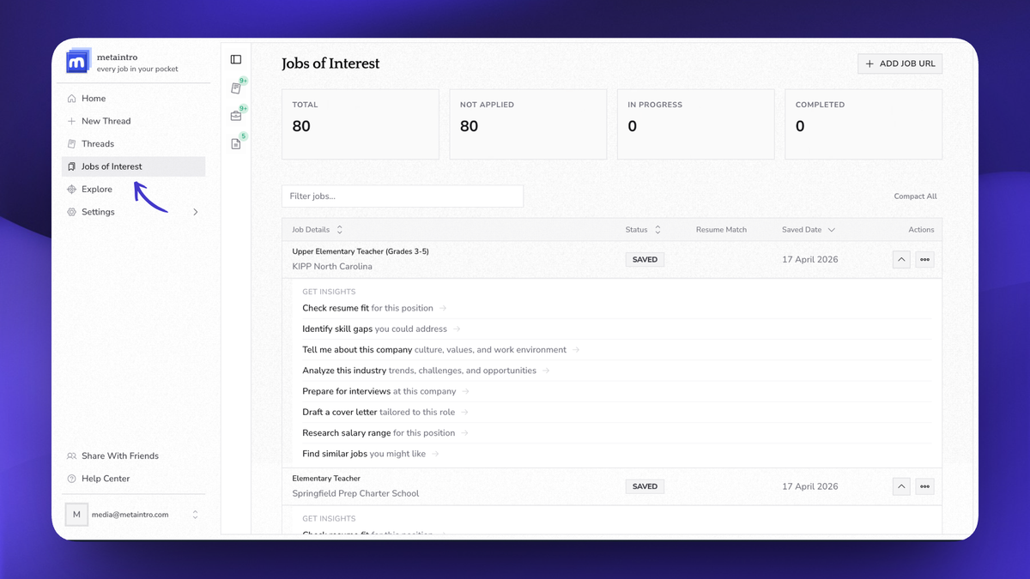Collapse the Springfield Prep Charter School row

click(901, 486)
